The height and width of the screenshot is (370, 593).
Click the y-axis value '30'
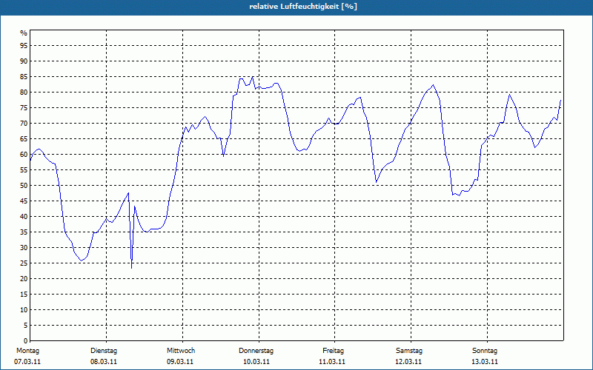24,248
